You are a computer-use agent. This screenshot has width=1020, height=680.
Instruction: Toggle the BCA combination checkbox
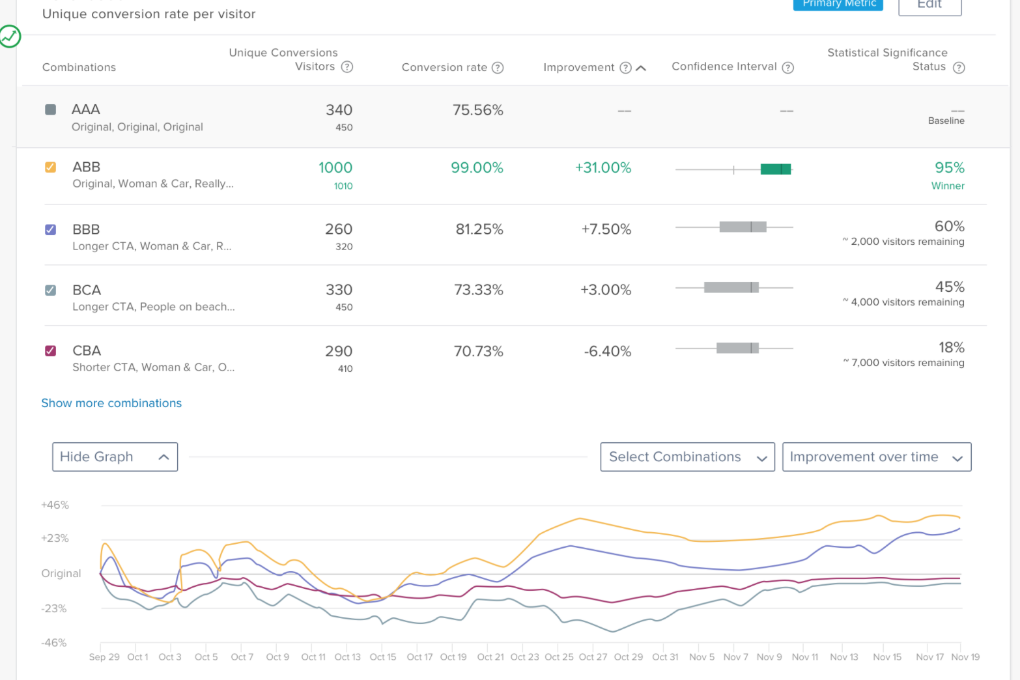point(50,290)
